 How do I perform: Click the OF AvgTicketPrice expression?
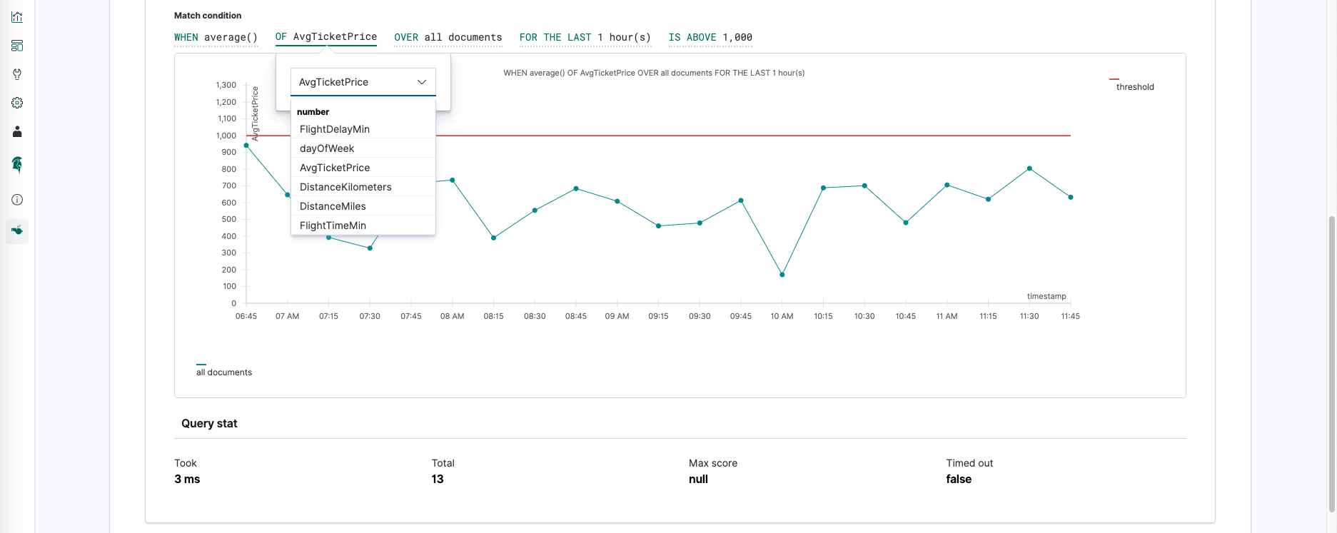[x=326, y=37]
